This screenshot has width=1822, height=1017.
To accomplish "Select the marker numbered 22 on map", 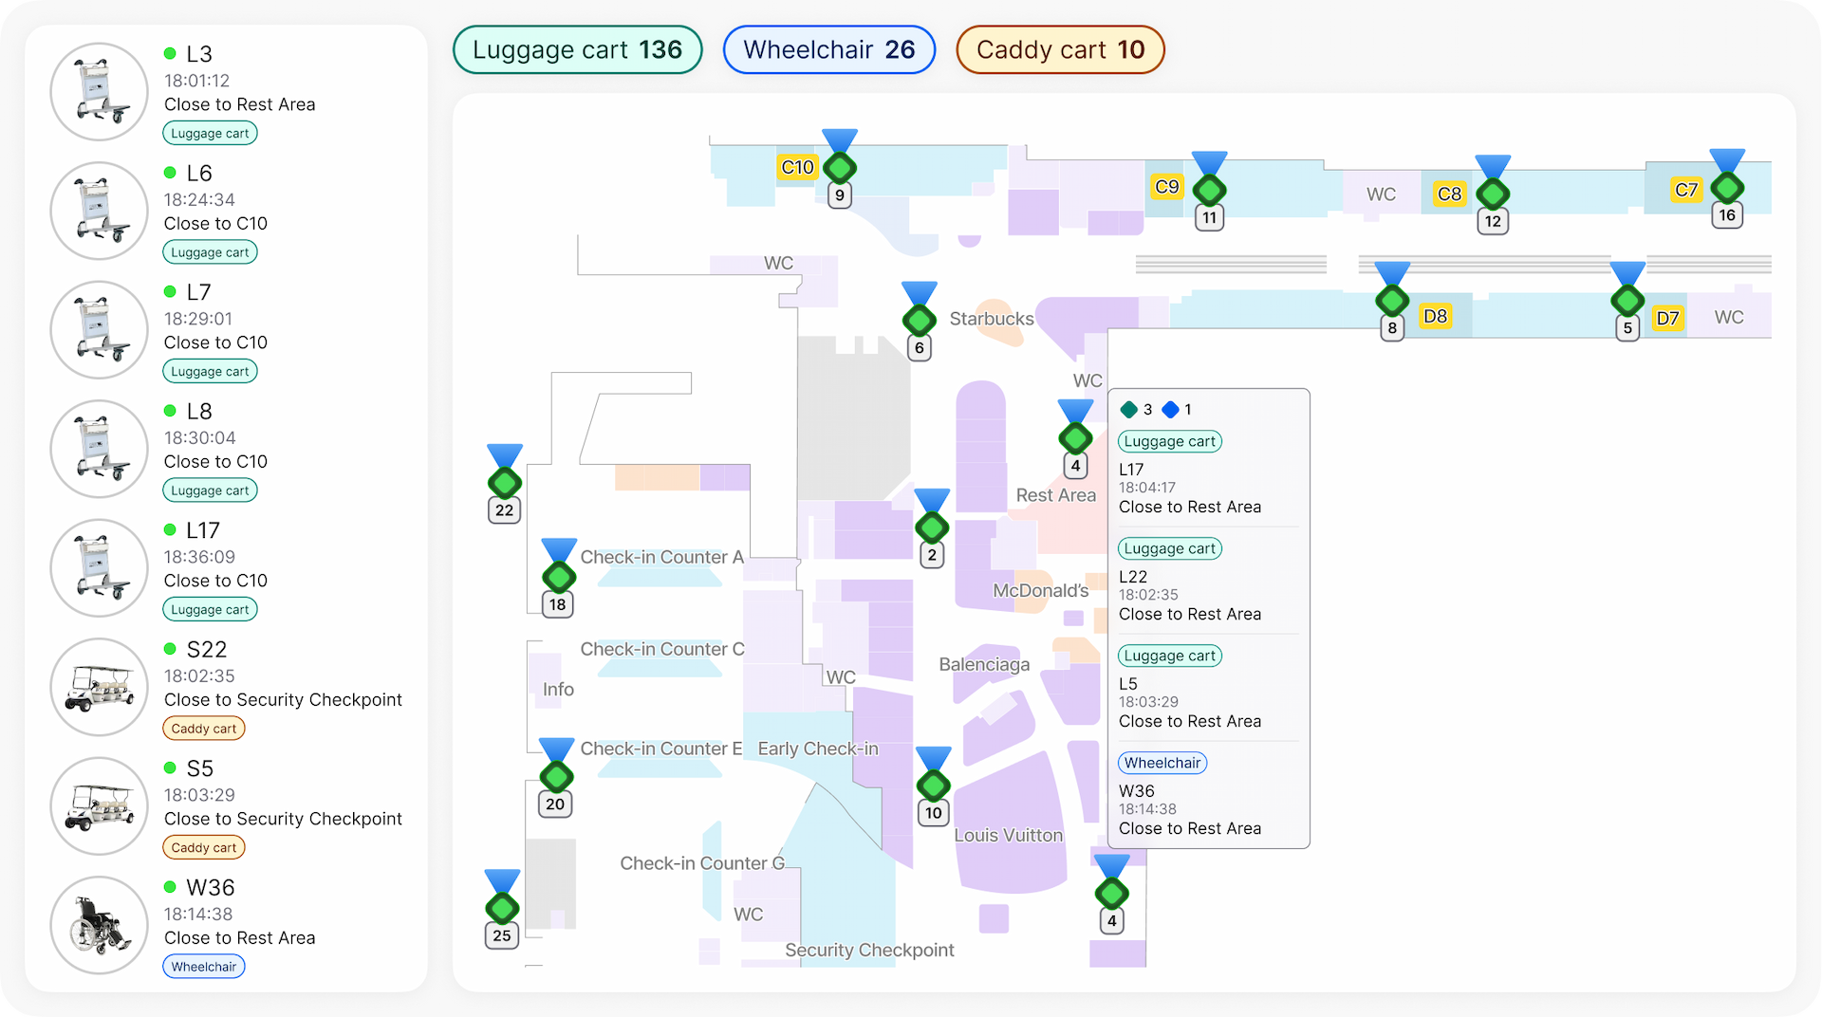I will (x=504, y=483).
